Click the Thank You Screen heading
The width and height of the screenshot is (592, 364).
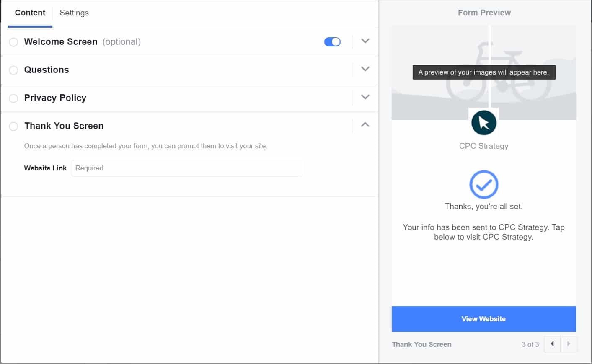64,126
